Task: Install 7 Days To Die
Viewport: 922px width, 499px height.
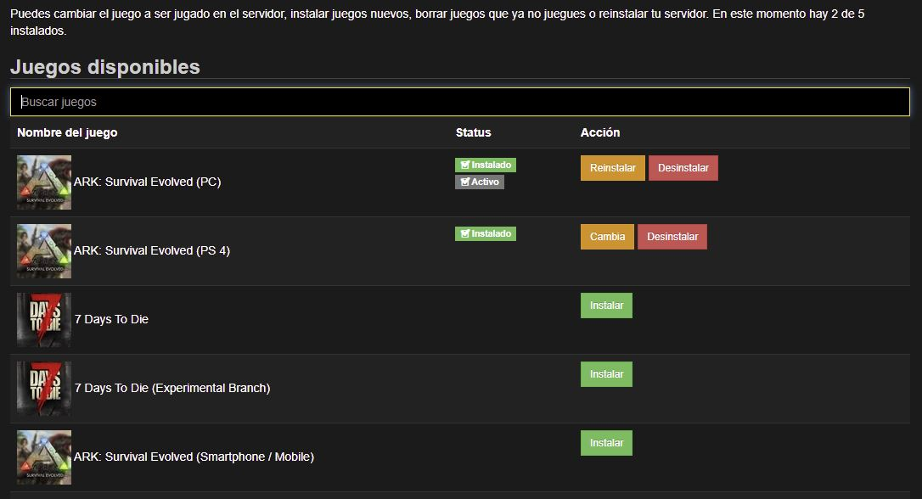Action: 606,306
